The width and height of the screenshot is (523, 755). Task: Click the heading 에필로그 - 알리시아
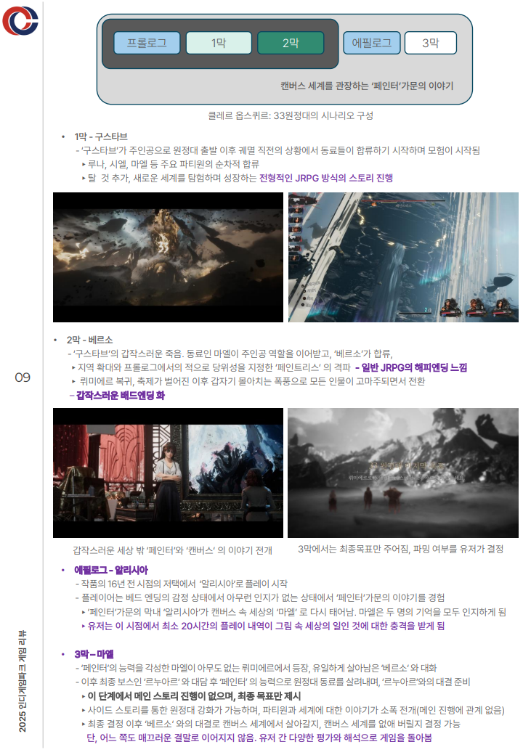point(111,570)
